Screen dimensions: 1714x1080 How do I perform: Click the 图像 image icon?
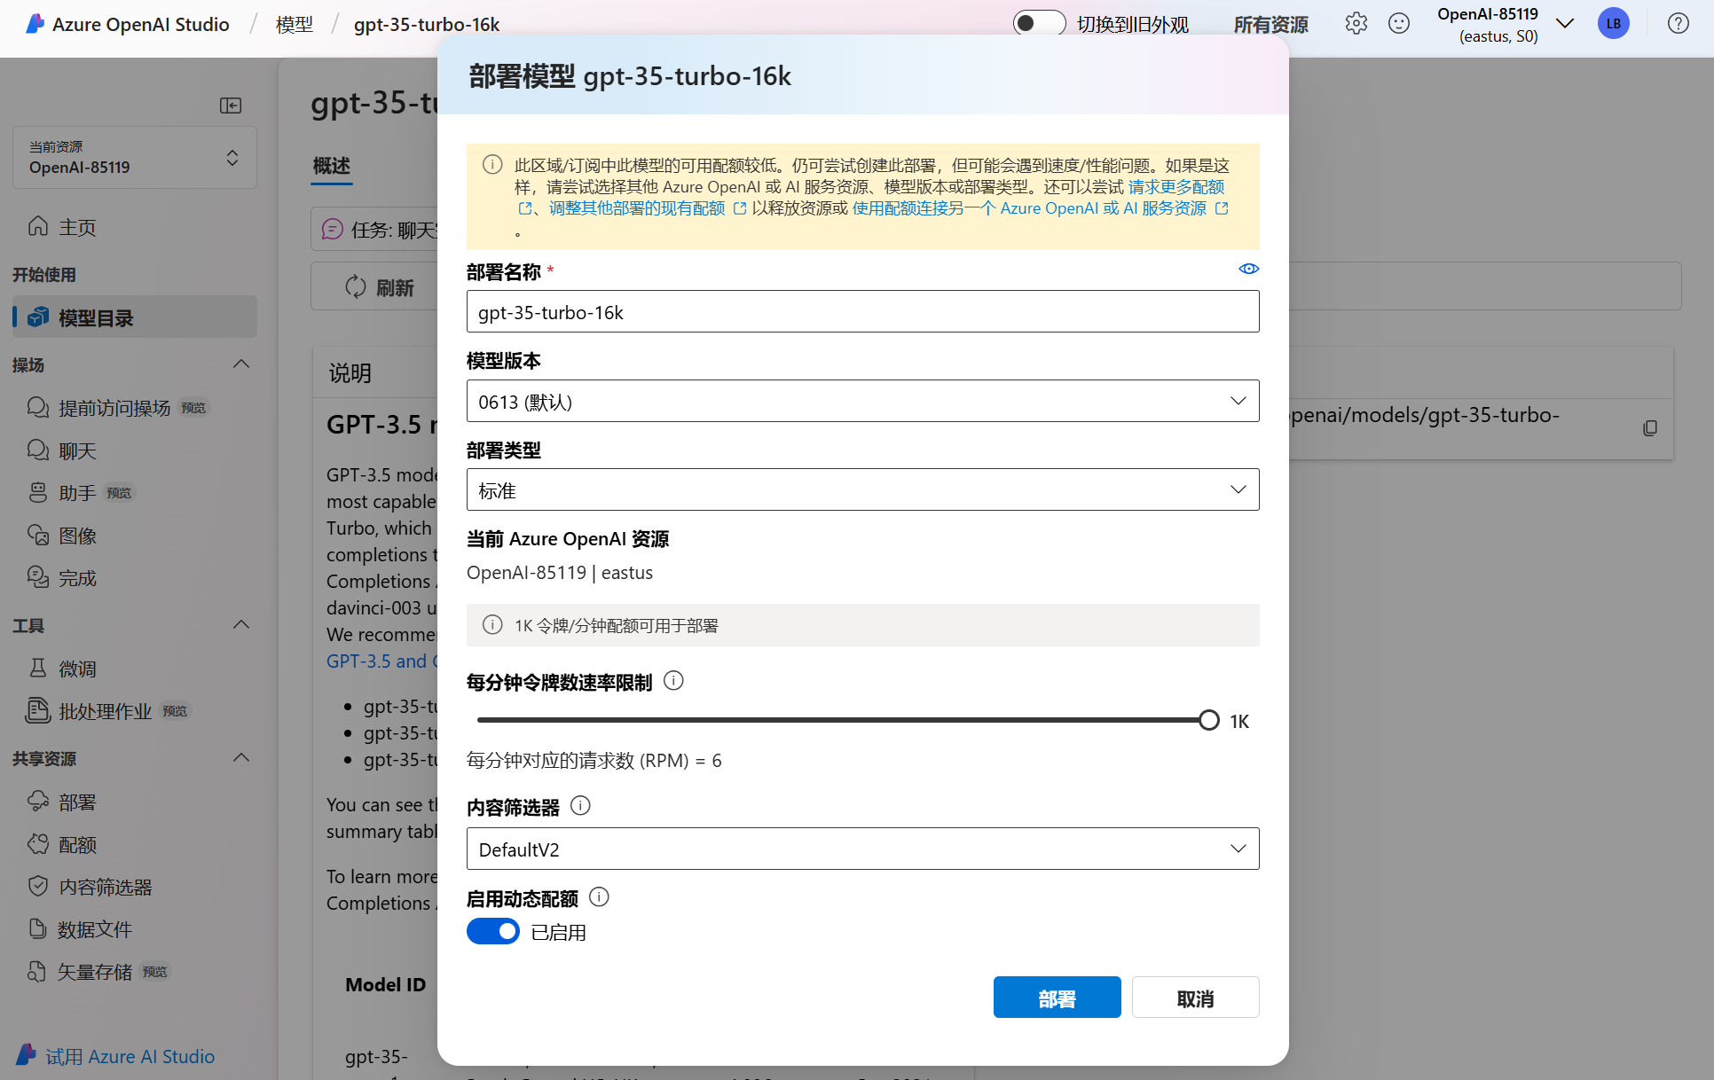(38, 536)
